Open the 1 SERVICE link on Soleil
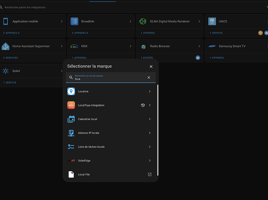 pyautogui.click(x=10, y=82)
